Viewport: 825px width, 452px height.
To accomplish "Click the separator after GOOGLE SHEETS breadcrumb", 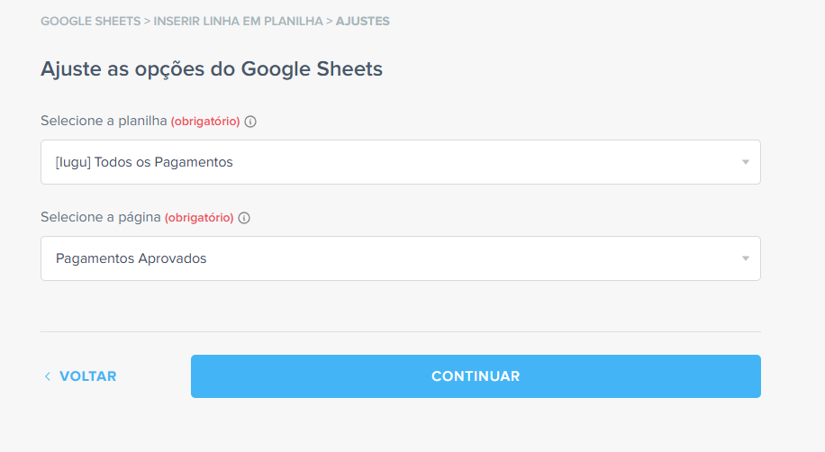I will pos(148,21).
